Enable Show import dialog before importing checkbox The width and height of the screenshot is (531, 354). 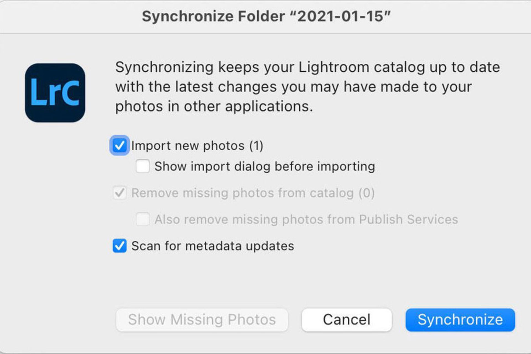point(143,166)
